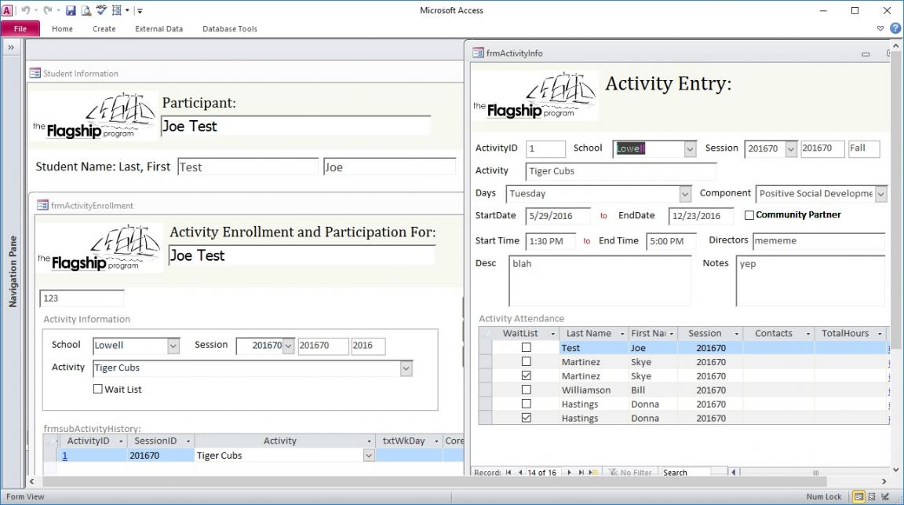Click the No Filter indicator button

(x=630, y=472)
